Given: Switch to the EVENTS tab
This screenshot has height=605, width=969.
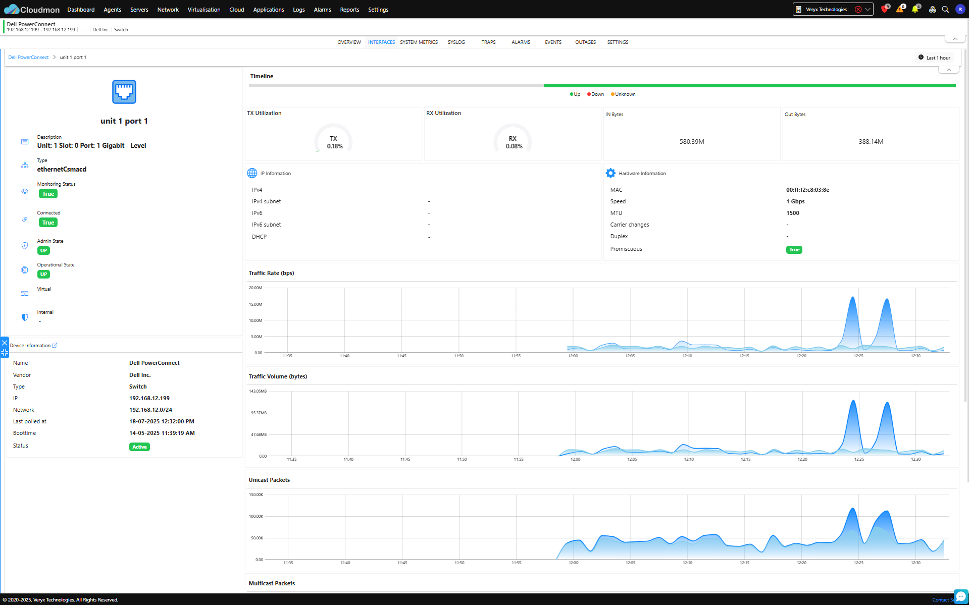Looking at the screenshot, I should pos(553,42).
